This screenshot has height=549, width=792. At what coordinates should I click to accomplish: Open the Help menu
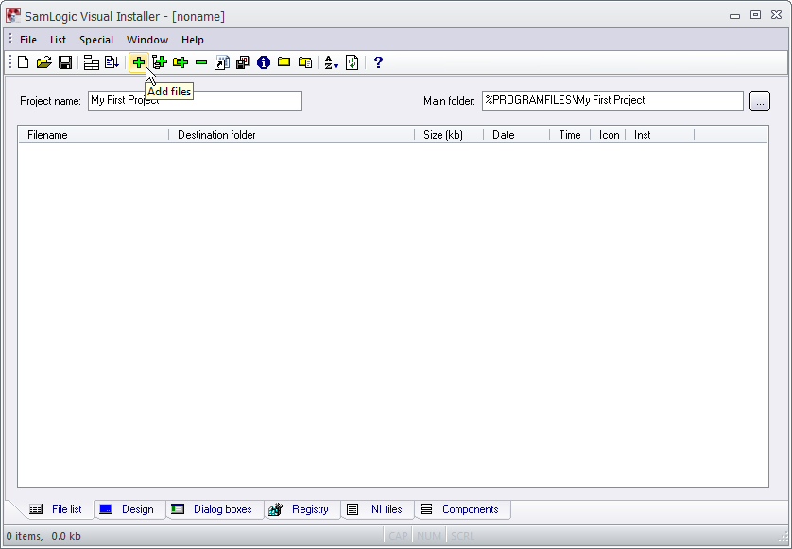click(x=193, y=40)
